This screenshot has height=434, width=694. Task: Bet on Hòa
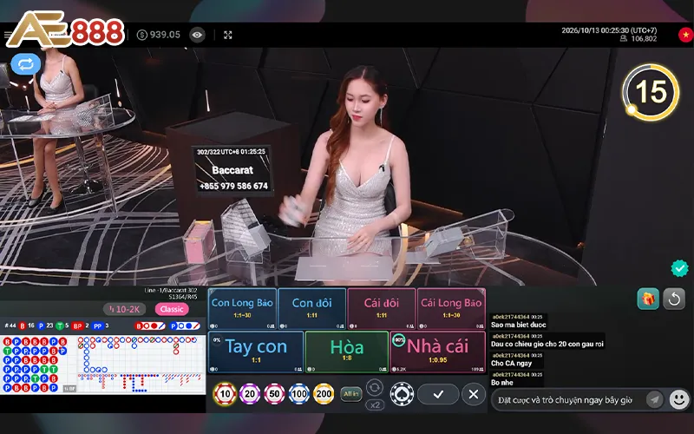347,352
